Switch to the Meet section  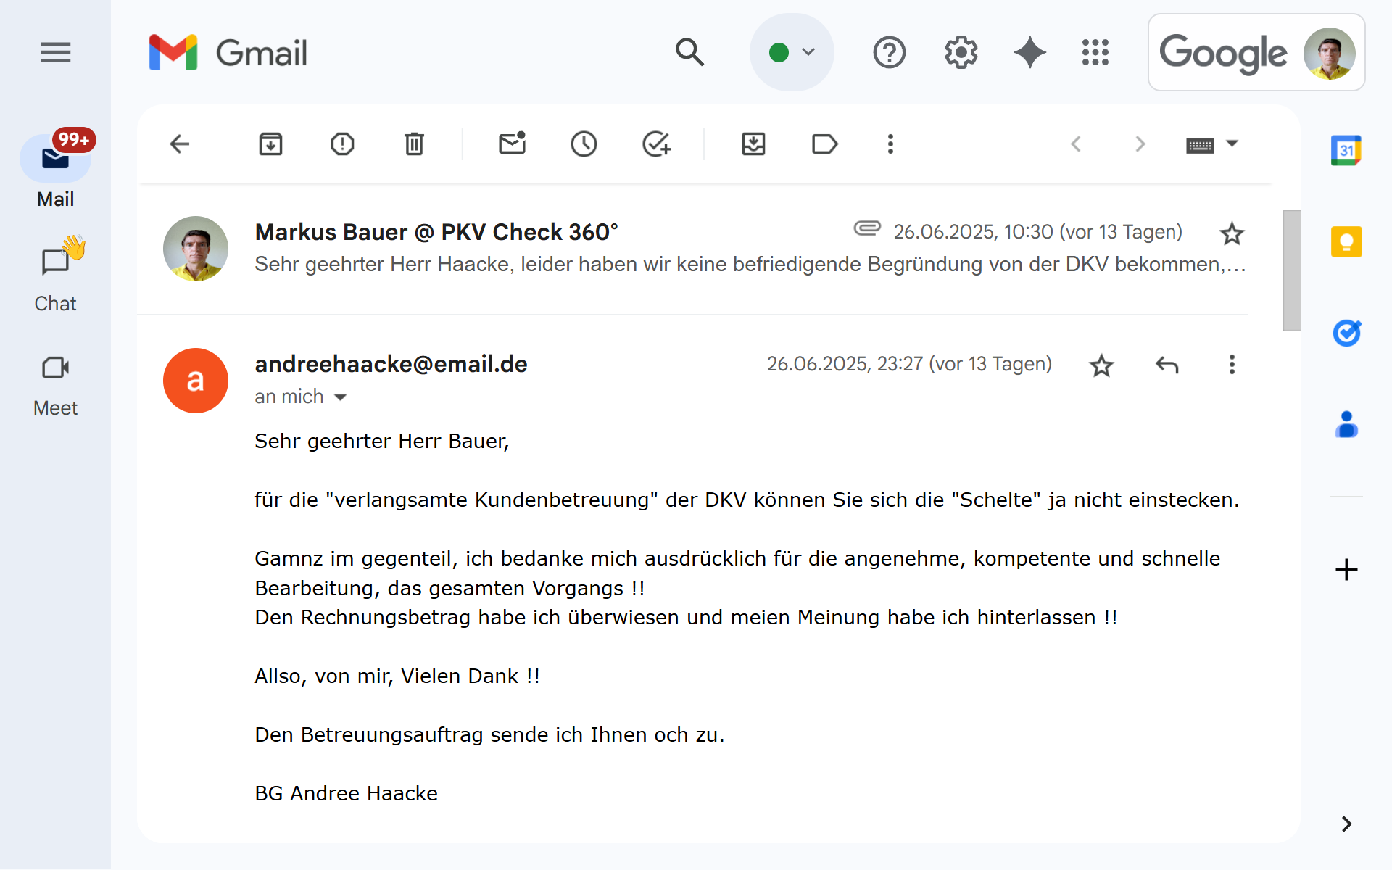coord(55,380)
